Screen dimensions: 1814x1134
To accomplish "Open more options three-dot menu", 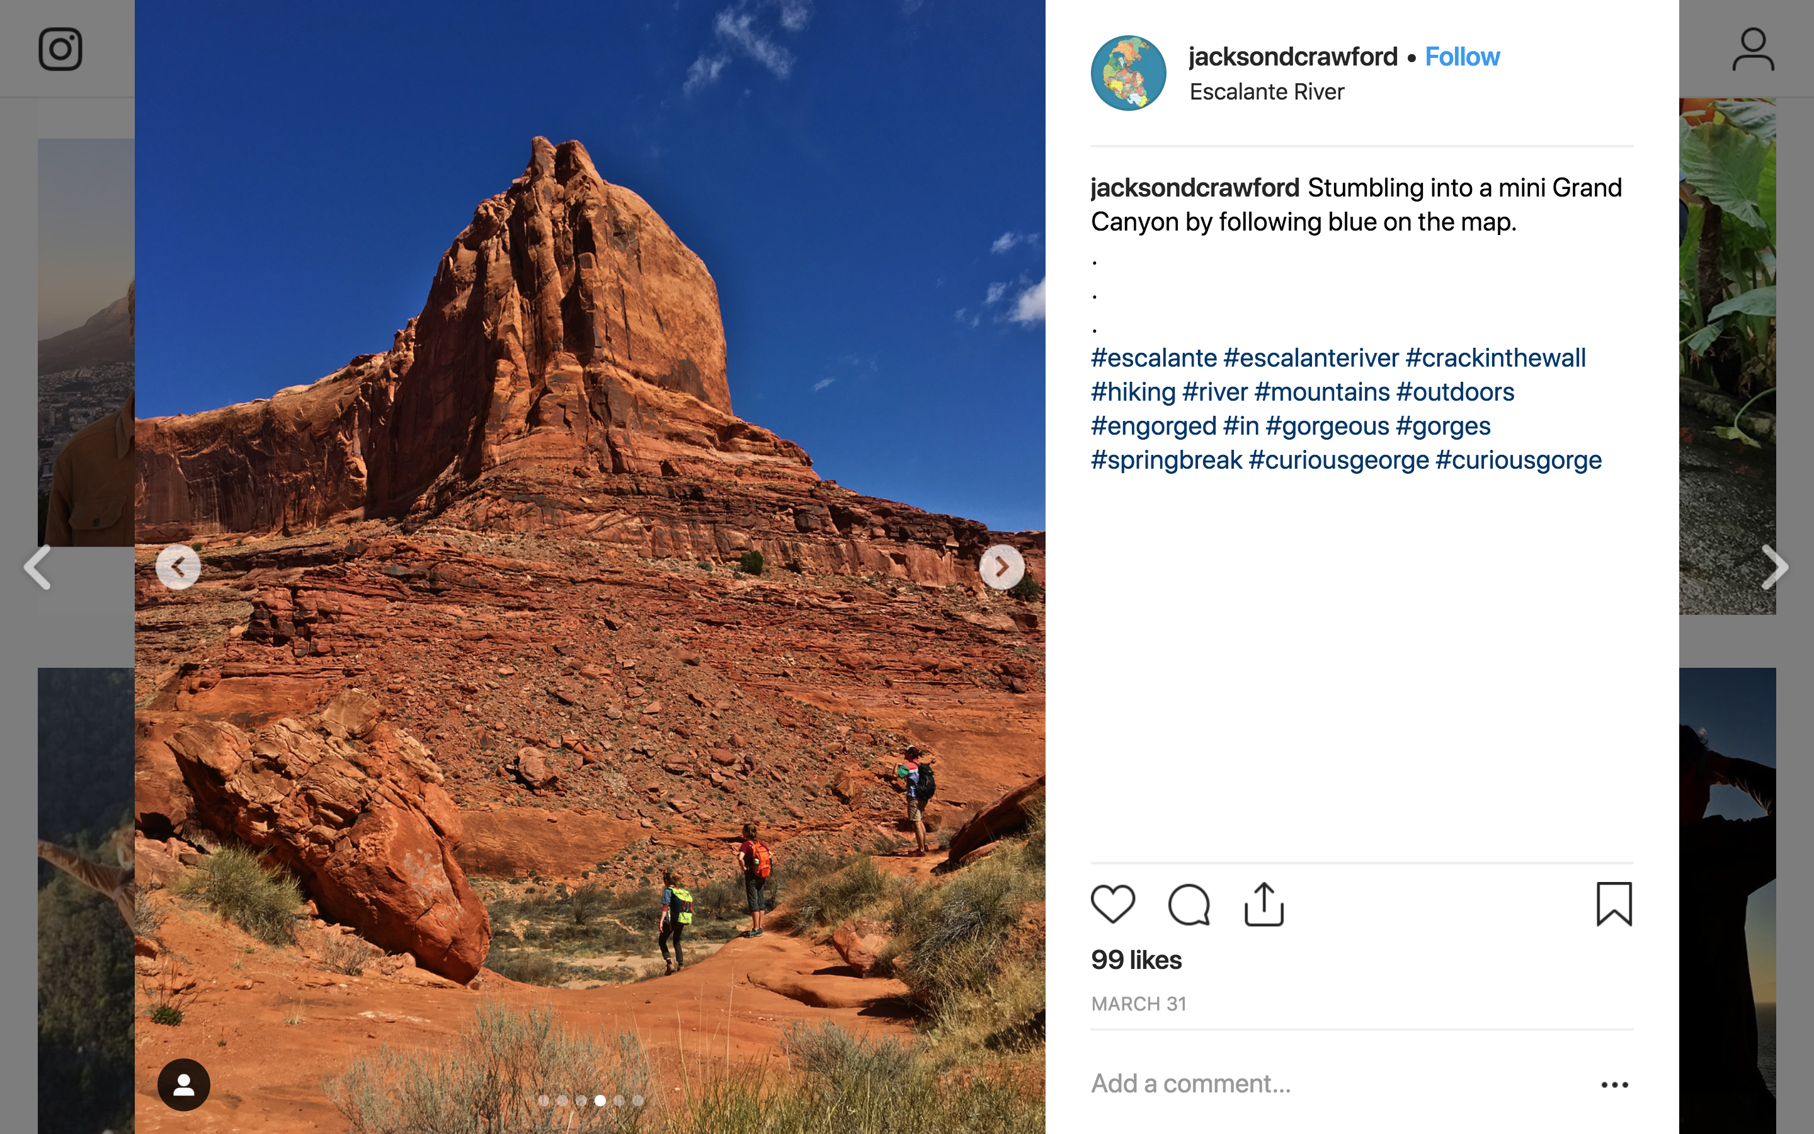I will coord(1614,1084).
